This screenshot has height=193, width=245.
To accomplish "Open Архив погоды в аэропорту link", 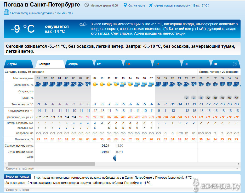I will [182, 5].
